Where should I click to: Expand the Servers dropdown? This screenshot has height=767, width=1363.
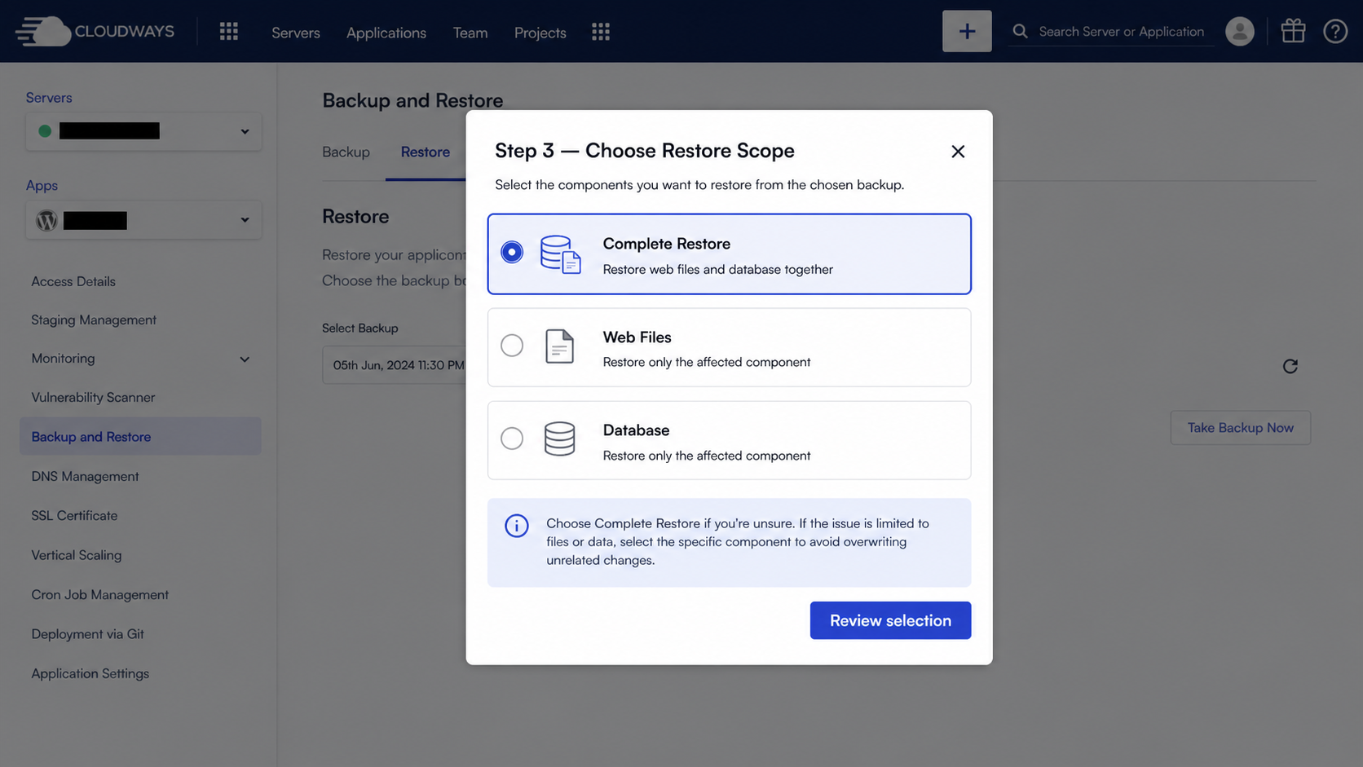(143, 131)
